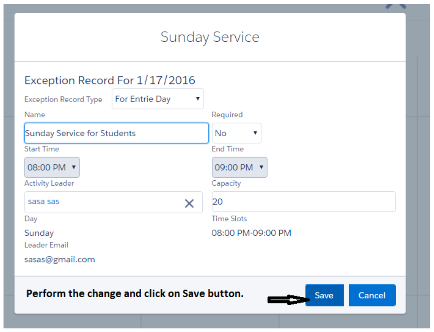This screenshot has width=434, height=332.
Task: Open the End Time dropdown
Action: (x=239, y=168)
